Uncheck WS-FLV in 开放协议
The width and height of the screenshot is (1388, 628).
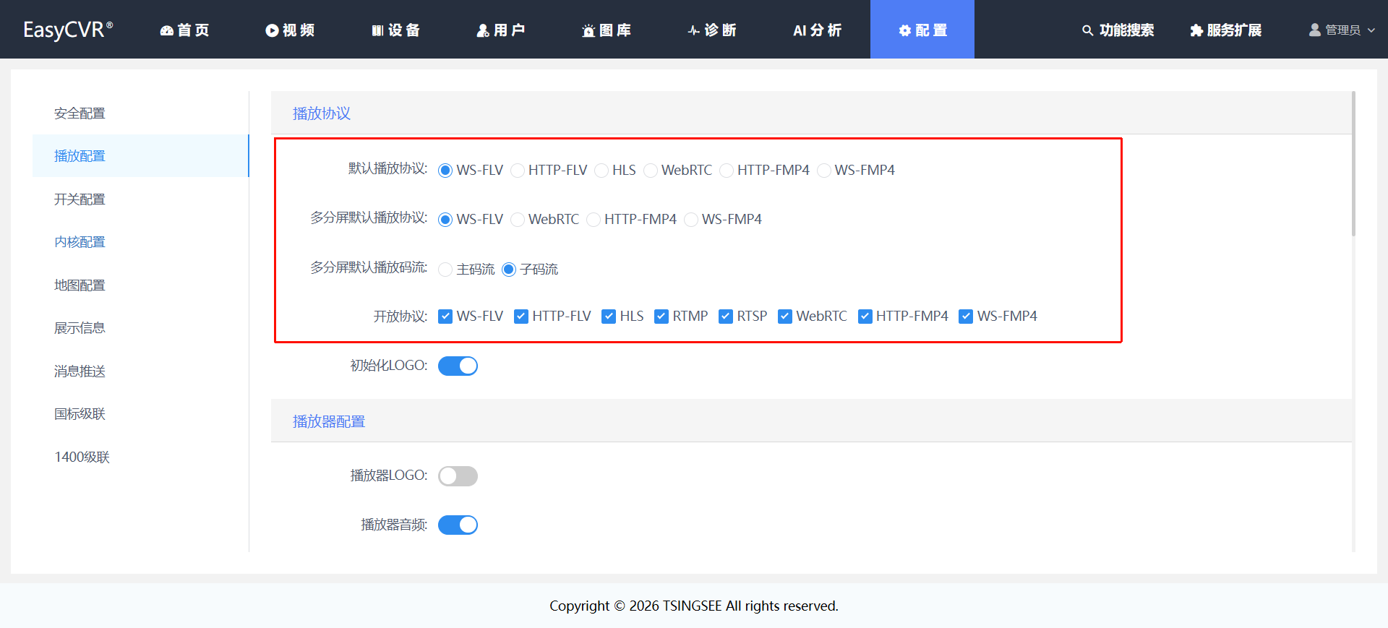(x=445, y=317)
